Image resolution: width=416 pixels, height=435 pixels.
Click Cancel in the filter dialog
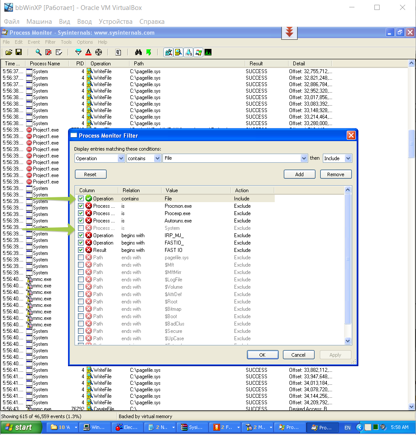[x=299, y=355]
